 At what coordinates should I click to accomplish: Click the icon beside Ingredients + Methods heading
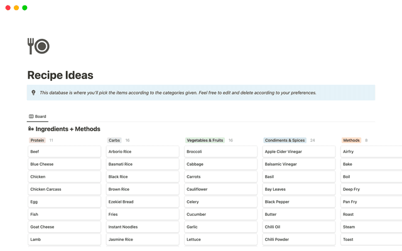point(31,129)
